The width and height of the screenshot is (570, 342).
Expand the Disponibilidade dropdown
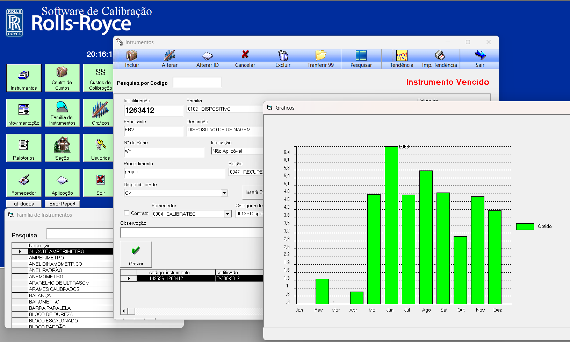click(x=224, y=193)
